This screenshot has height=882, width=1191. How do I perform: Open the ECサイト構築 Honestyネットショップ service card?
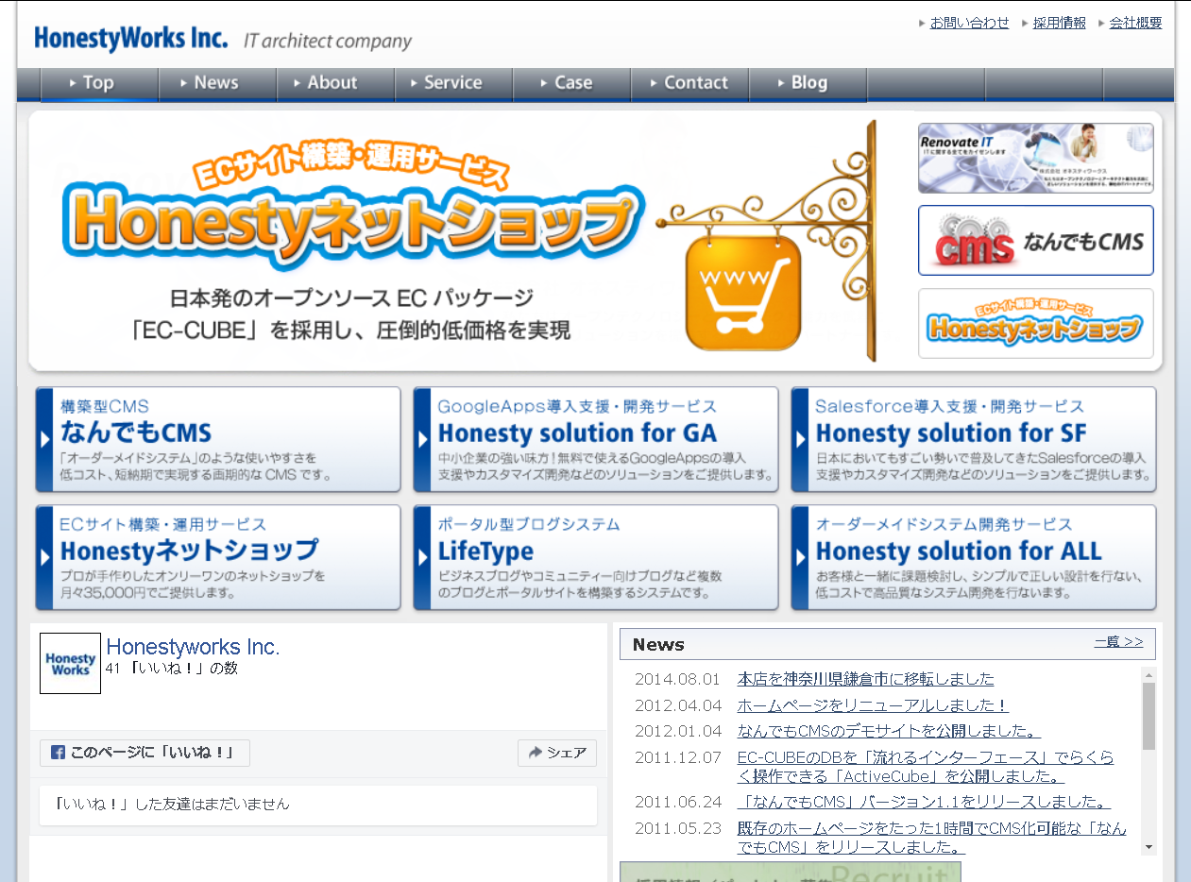coord(218,557)
